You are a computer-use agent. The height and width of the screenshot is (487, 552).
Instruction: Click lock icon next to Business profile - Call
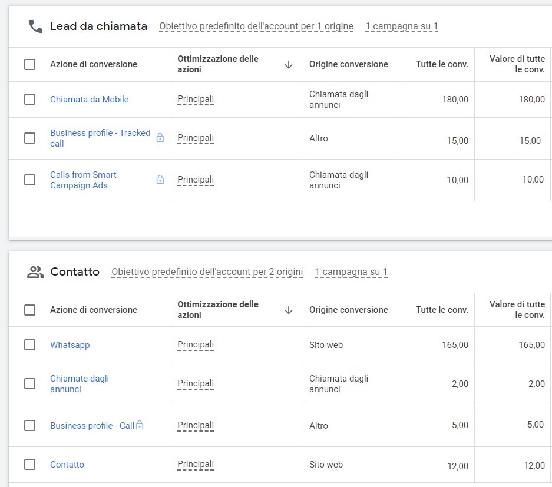point(140,425)
